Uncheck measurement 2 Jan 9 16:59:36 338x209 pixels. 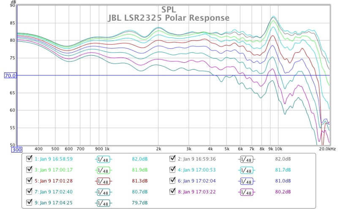point(172,159)
